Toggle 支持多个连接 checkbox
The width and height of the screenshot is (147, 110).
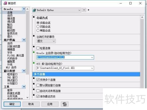coord(38,79)
